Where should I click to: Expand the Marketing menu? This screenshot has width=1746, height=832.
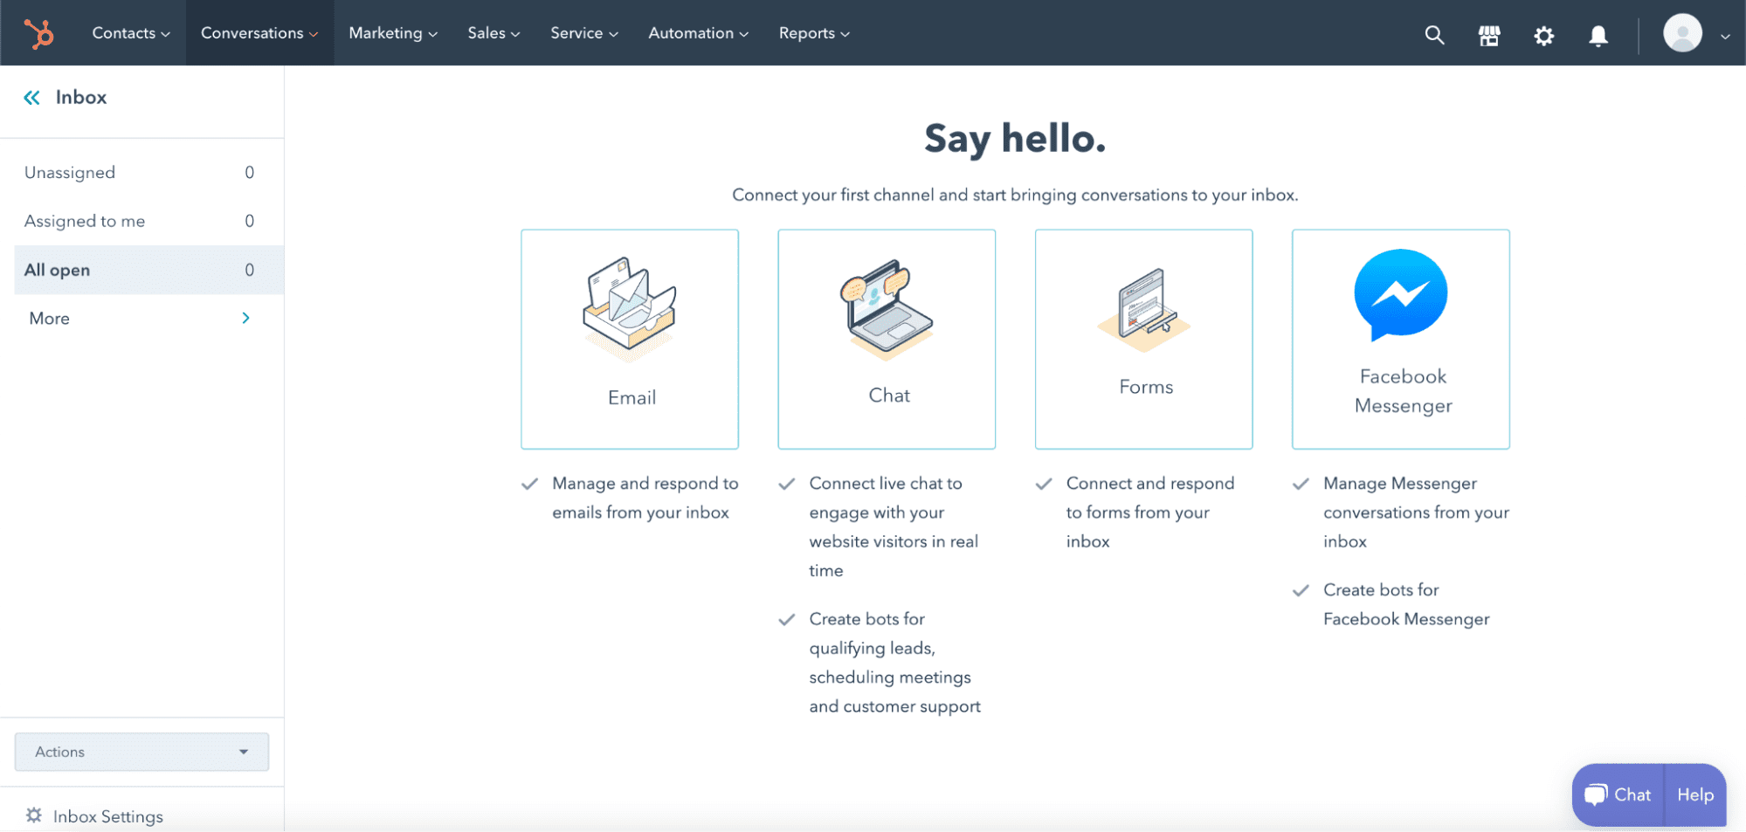coord(393,33)
